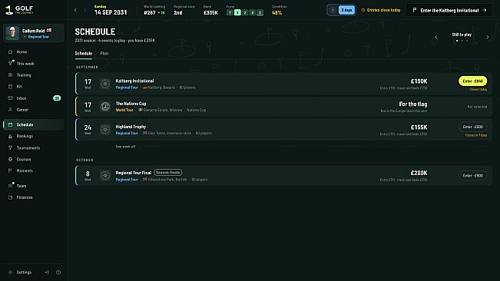This screenshot has height=281, width=500.
Task: Open the Kaltberg Invitational event title
Action: click(134, 81)
